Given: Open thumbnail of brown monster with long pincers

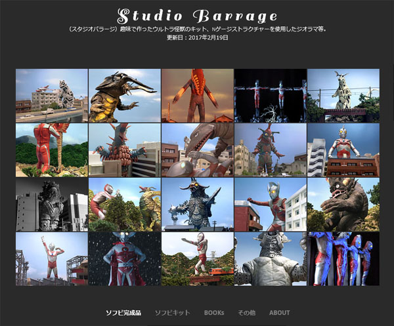Looking at the screenshot, I should click(x=125, y=96).
